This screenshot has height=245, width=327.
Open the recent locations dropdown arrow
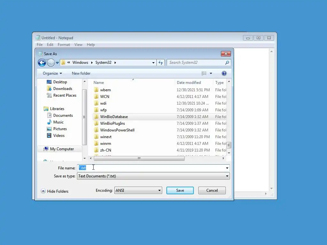pyautogui.click(x=57, y=63)
